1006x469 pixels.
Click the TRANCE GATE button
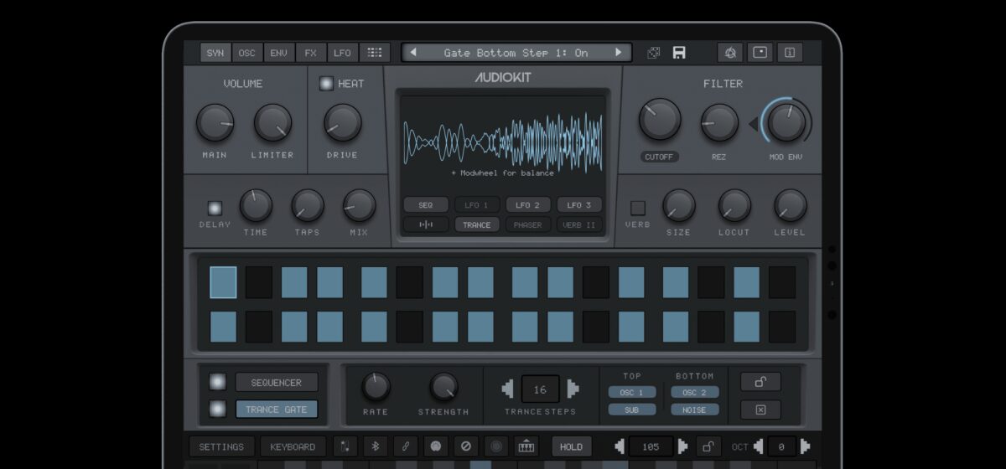click(x=277, y=409)
